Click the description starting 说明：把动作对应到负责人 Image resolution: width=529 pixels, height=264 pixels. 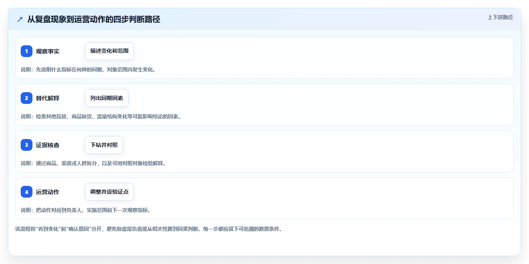(x=86, y=210)
